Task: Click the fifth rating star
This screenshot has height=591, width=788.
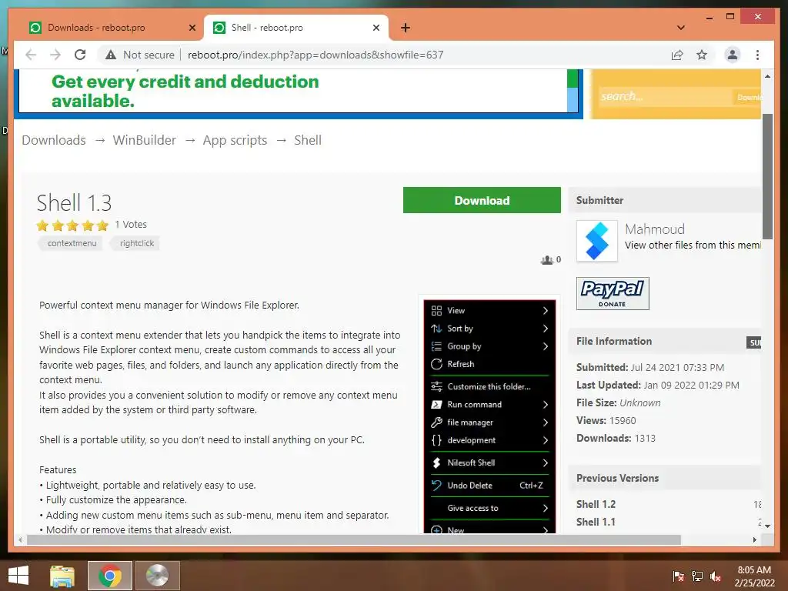Action: (103, 225)
